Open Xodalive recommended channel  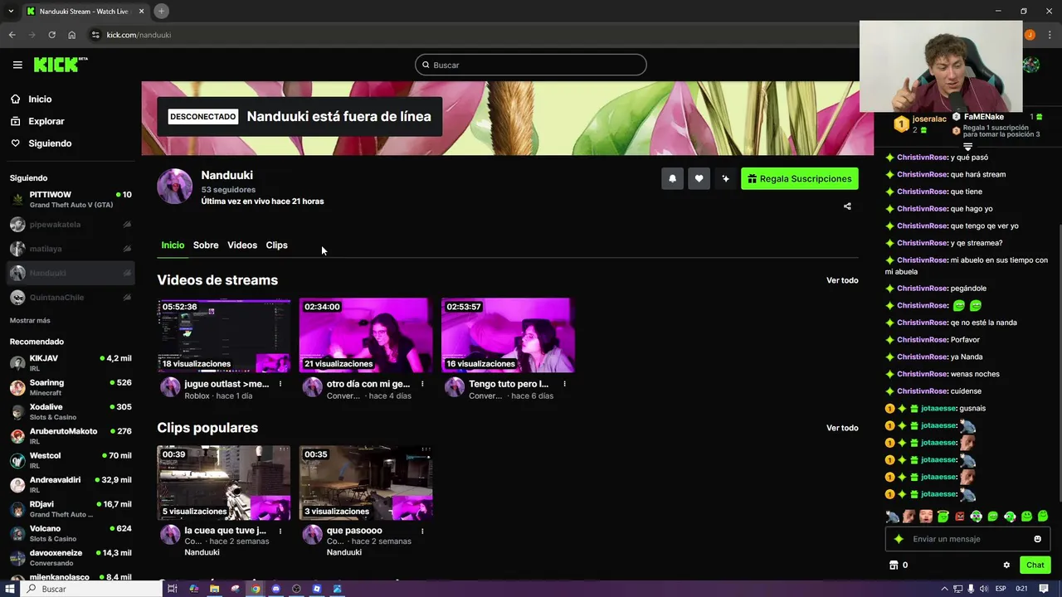(71, 412)
